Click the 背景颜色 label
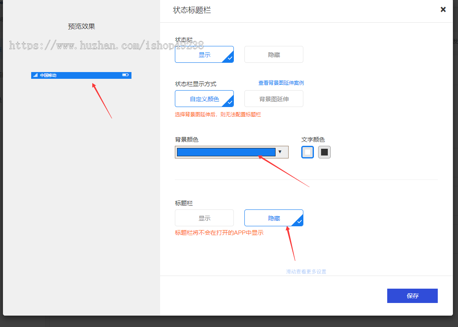 click(187, 139)
